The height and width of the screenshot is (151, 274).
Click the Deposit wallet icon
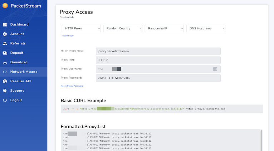pyautogui.click(x=5, y=53)
